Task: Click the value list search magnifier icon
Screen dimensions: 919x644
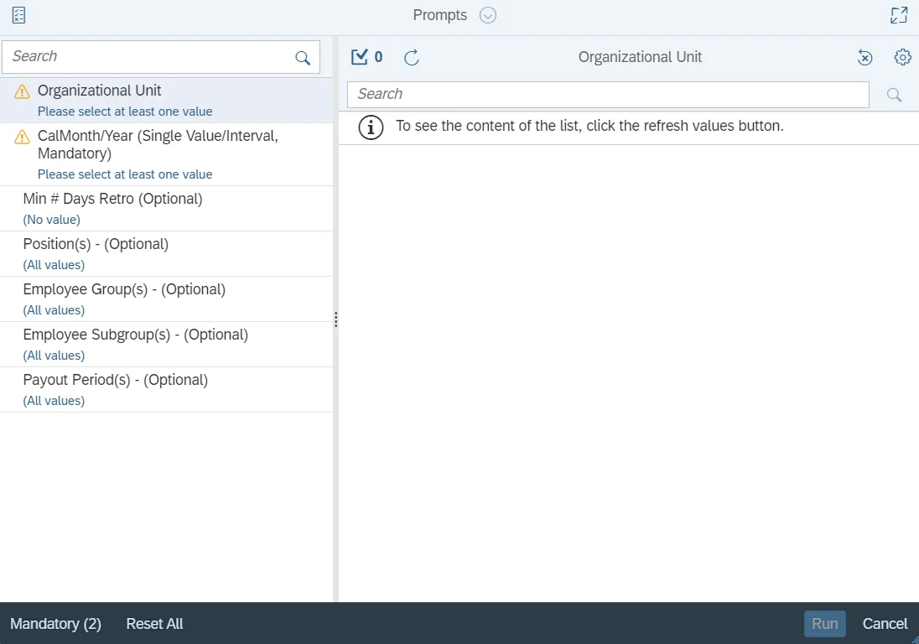Action: (x=894, y=95)
